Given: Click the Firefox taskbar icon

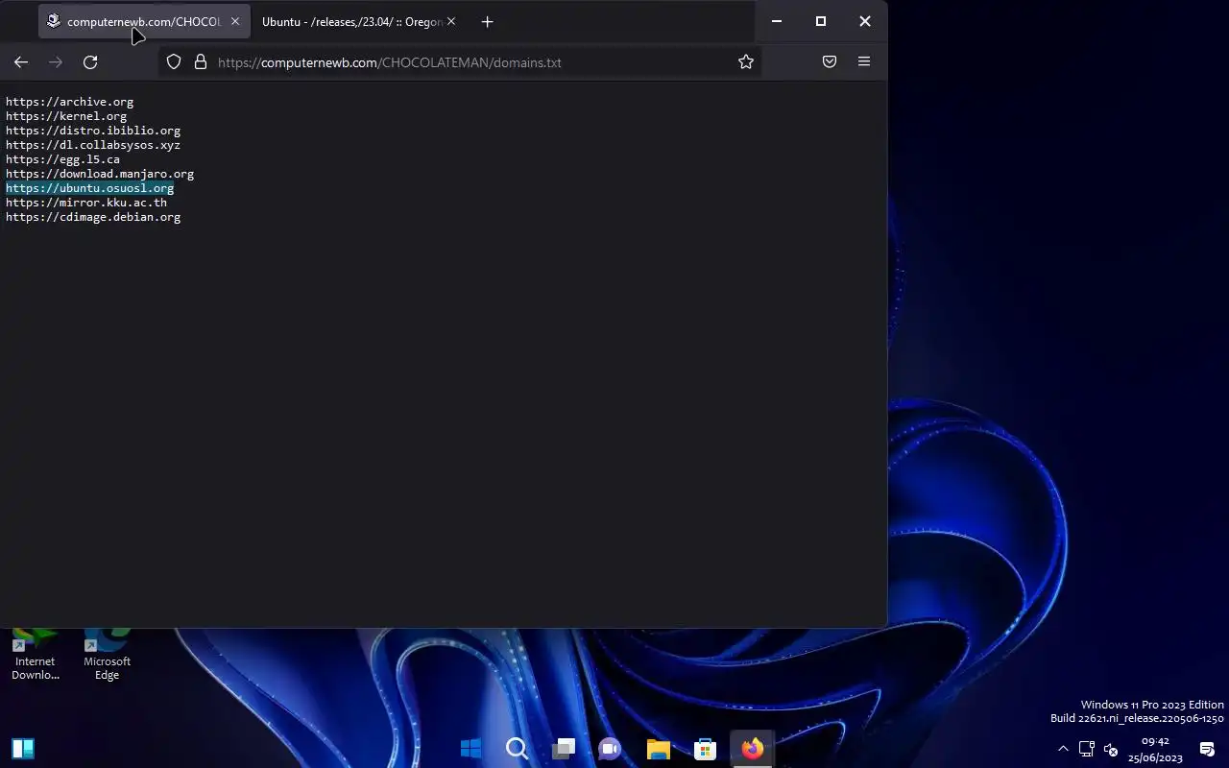Looking at the screenshot, I should [752, 748].
